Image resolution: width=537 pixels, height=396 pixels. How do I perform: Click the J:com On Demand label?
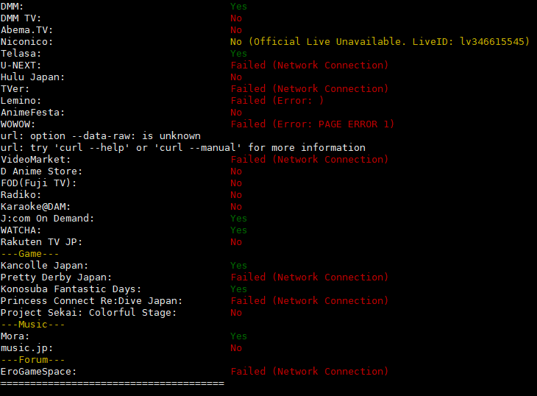click(x=47, y=219)
